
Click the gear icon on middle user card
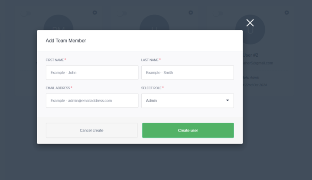191,13
